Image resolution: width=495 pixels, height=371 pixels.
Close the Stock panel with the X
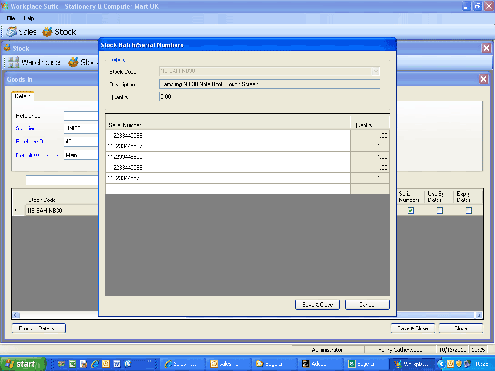(x=486, y=48)
